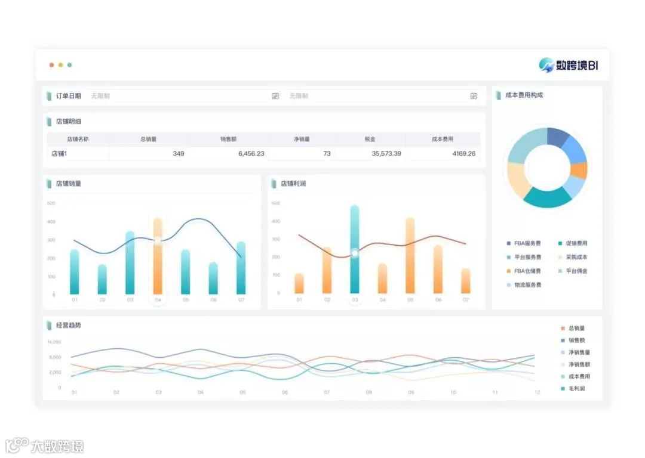Toggle the 净销售量 trend legend item
Image resolution: width=645 pixels, height=458 pixels.
pyautogui.click(x=576, y=352)
